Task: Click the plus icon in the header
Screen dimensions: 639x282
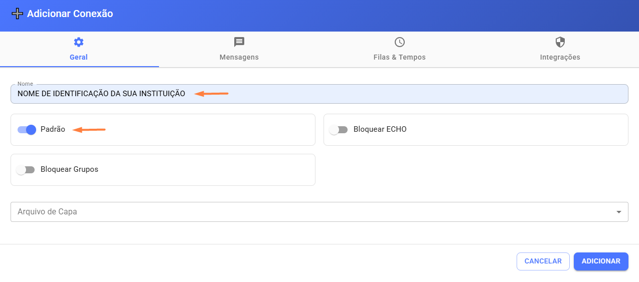Action: pos(17,14)
